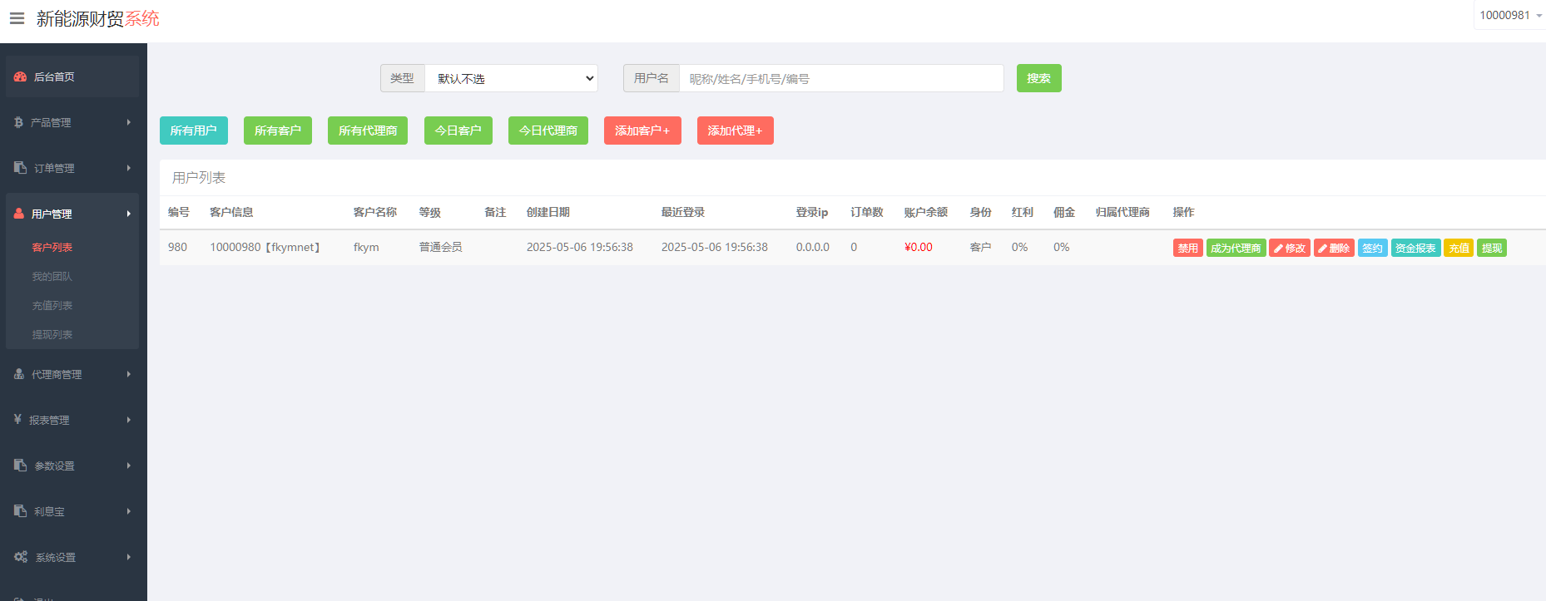1546x601 pixels.
Task: Click the bitcoin icon for 产品管理
Action: [18, 122]
